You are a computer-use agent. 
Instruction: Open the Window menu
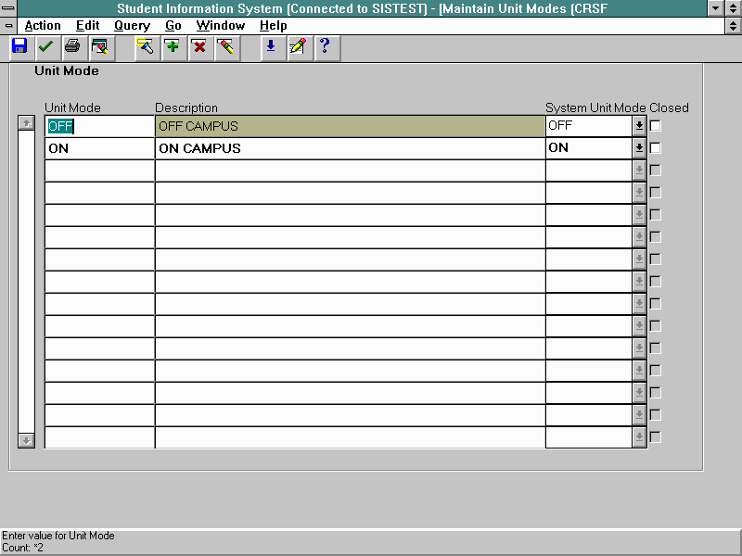pyautogui.click(x=220, y=26)
